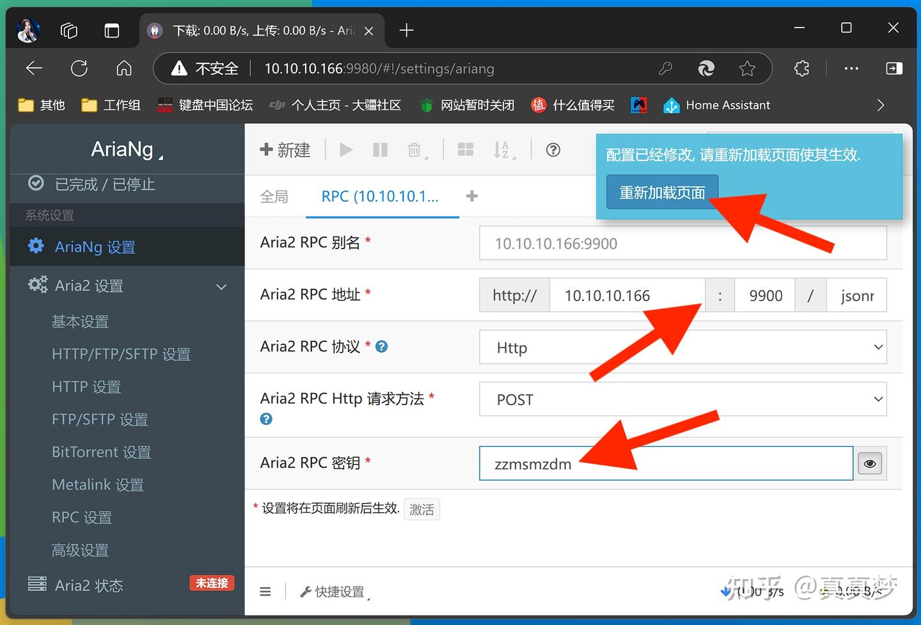Click the 新建 button to create a task
Viewport: 921px width, 625px height.
coord(285,150)
